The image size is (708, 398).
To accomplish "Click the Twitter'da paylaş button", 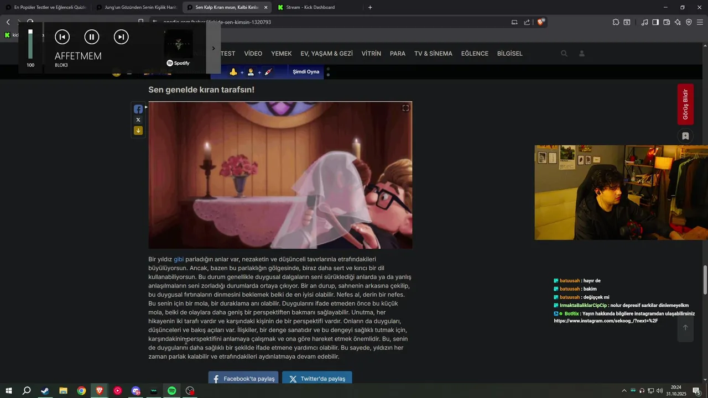I will [x=317, y=379].
